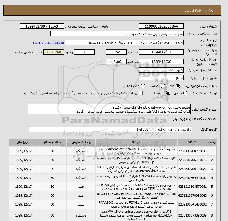Click the نام کالا column header
Viewport: 228px width, 221px height.
click(132, 142)
